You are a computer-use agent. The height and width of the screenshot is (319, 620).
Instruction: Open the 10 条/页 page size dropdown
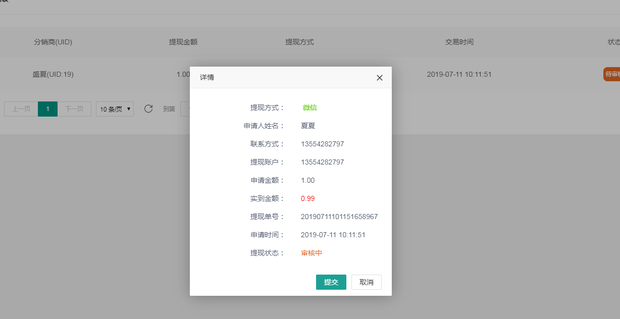115,109
